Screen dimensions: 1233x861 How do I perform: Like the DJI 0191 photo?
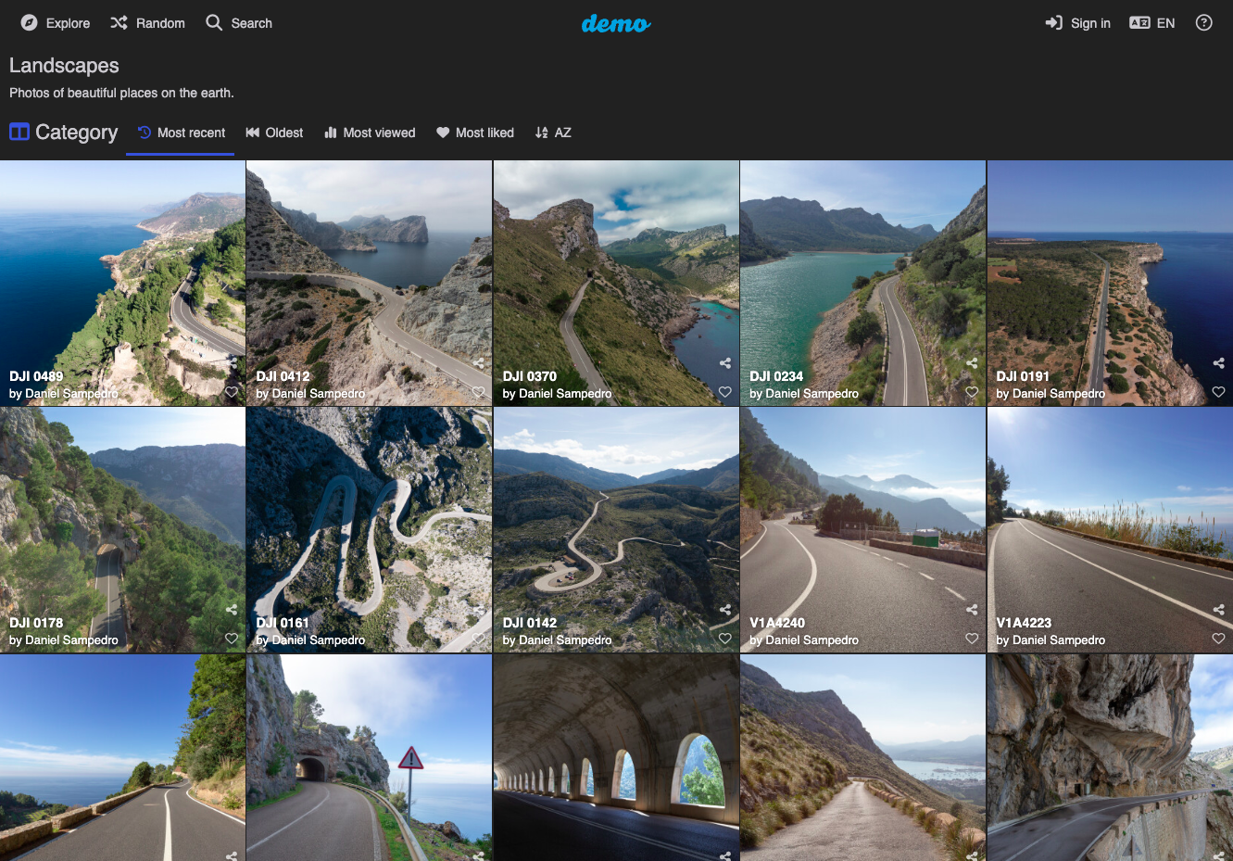[x=1219, y=392]
